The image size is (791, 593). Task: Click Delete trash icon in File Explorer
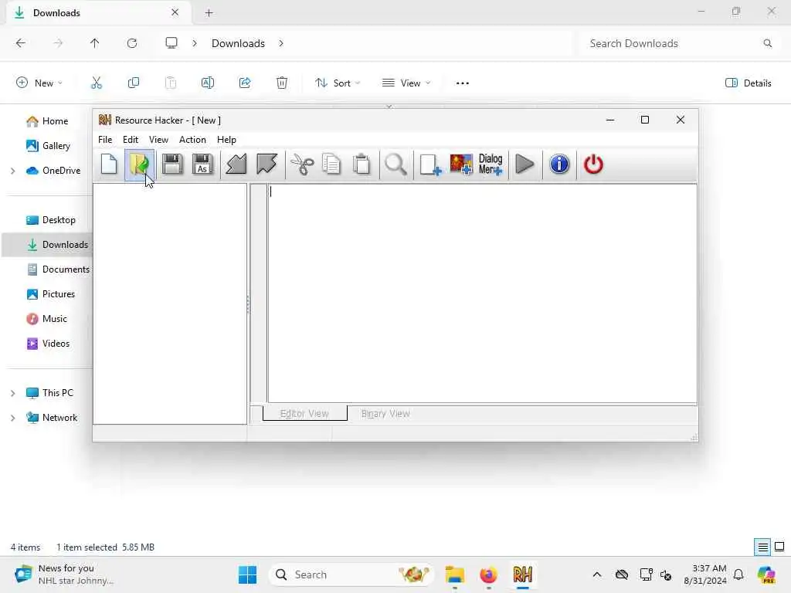[x=282, y=83]
